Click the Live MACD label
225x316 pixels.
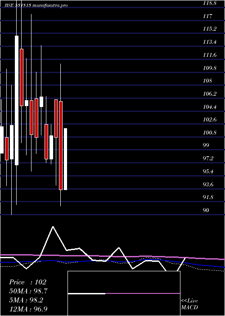tap(189, 304)
